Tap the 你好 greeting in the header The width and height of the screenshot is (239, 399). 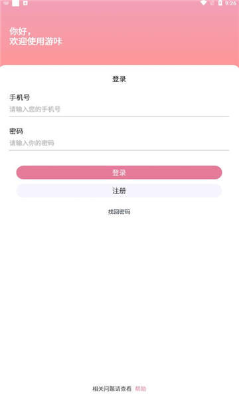18,31
